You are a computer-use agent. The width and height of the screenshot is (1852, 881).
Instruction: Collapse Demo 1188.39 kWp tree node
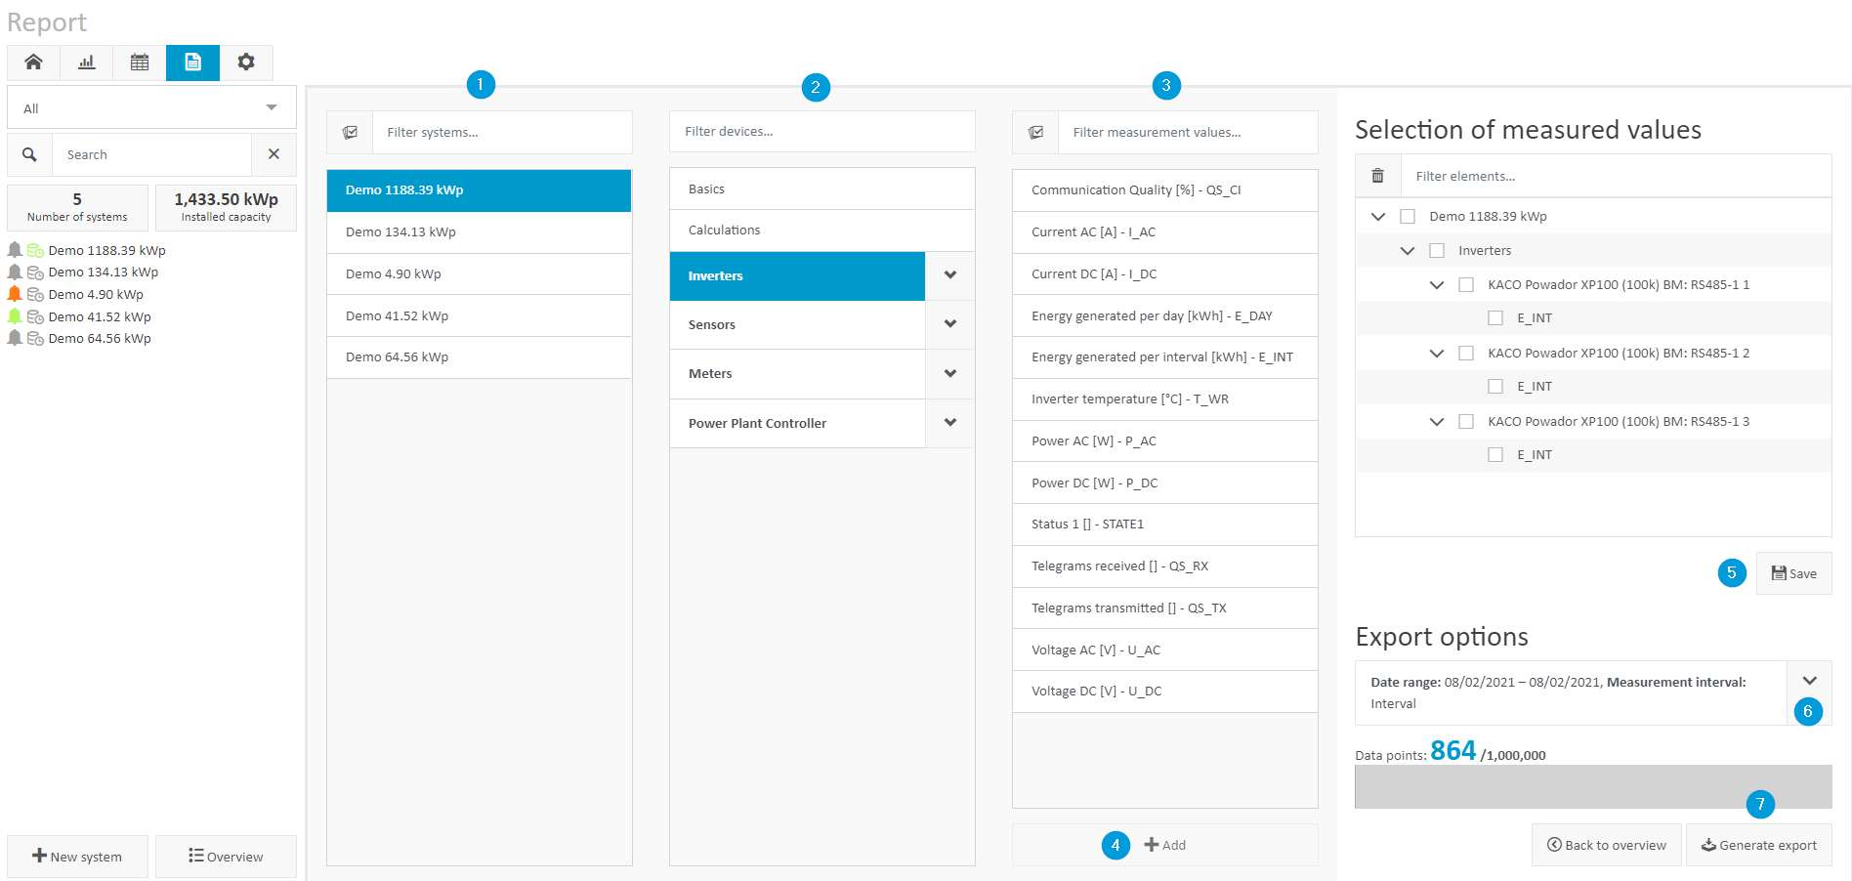[x=1378, y=216]
